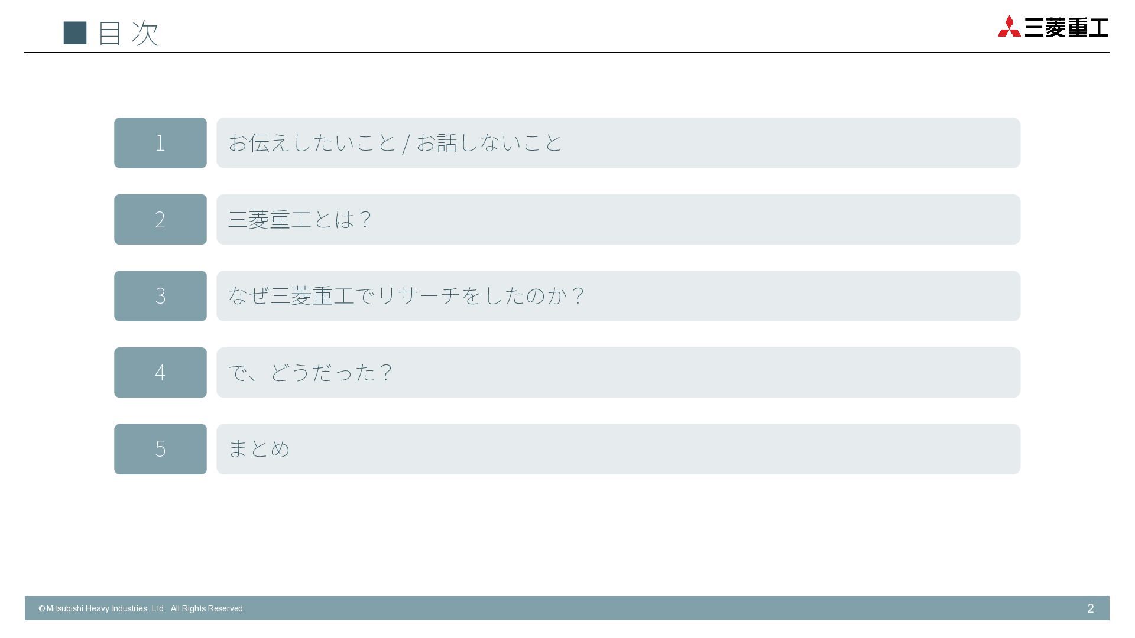The height and width of the screenshot is (638, 1135).
Task: Open item お伝えしたいこと / お話しないこと
Action: pyautogui.click(x=395, y=143)
